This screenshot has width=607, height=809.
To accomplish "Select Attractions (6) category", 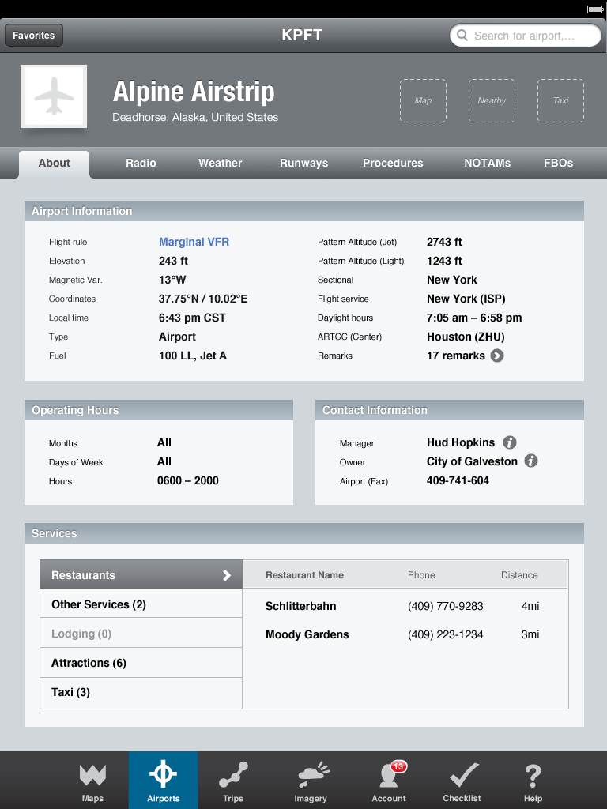I will point(141,663).
